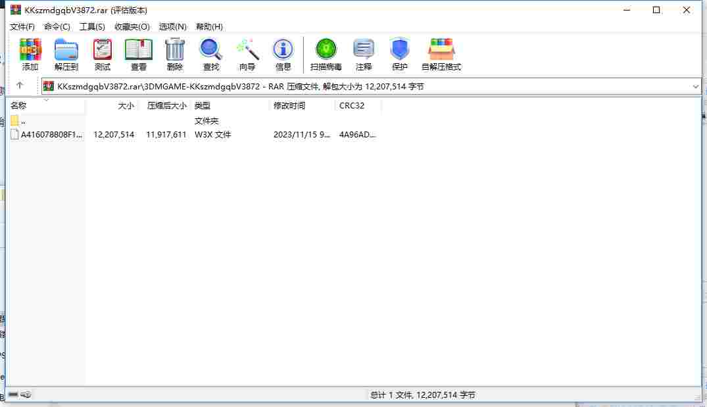
Task: Click the CRC value 4A96AD...
Action: [x=357, y=134]
